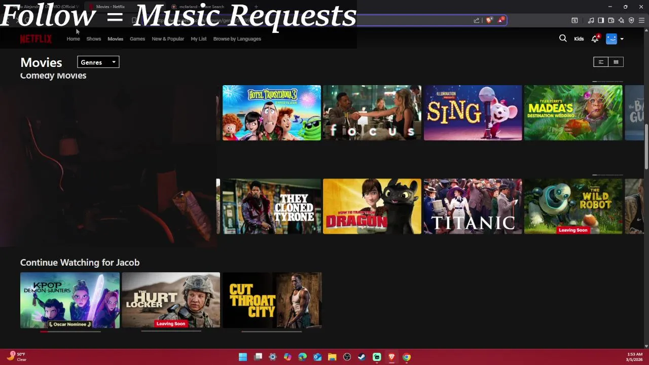Screen dimensions: 649x365
Task: Select Hotel Transylvania 3 thumbnail
Action: coord(272,113)
